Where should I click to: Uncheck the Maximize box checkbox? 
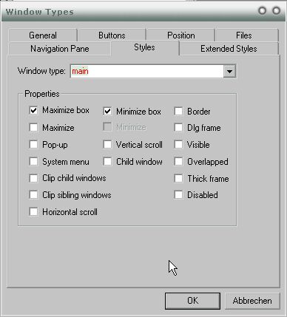click(x=33, y=110)
